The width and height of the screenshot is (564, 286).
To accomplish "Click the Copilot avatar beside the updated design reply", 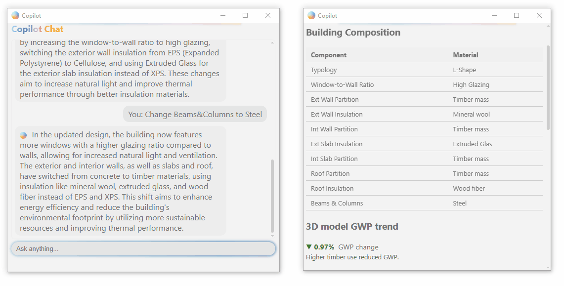I will point(23,135).
